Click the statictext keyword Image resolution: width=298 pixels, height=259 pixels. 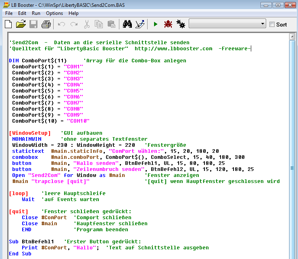[28, 151]
